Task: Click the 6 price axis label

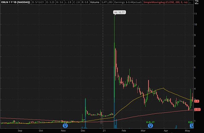Action: pyautogui.click(x=195, y=67)
